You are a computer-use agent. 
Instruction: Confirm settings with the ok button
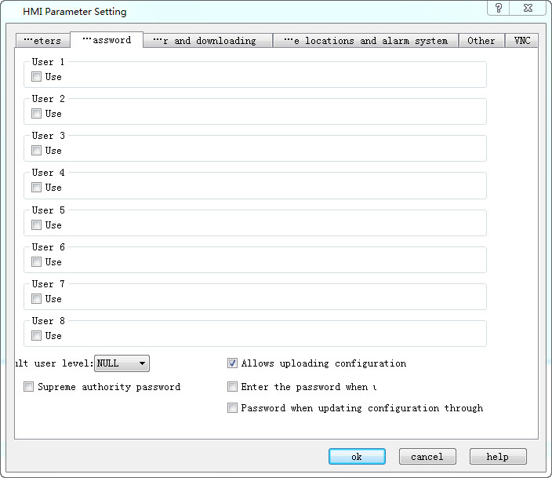tap(357, 457)
